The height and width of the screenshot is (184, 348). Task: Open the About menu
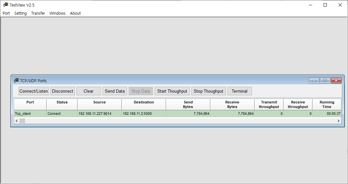pyautogui.click(x=75, y=13)
